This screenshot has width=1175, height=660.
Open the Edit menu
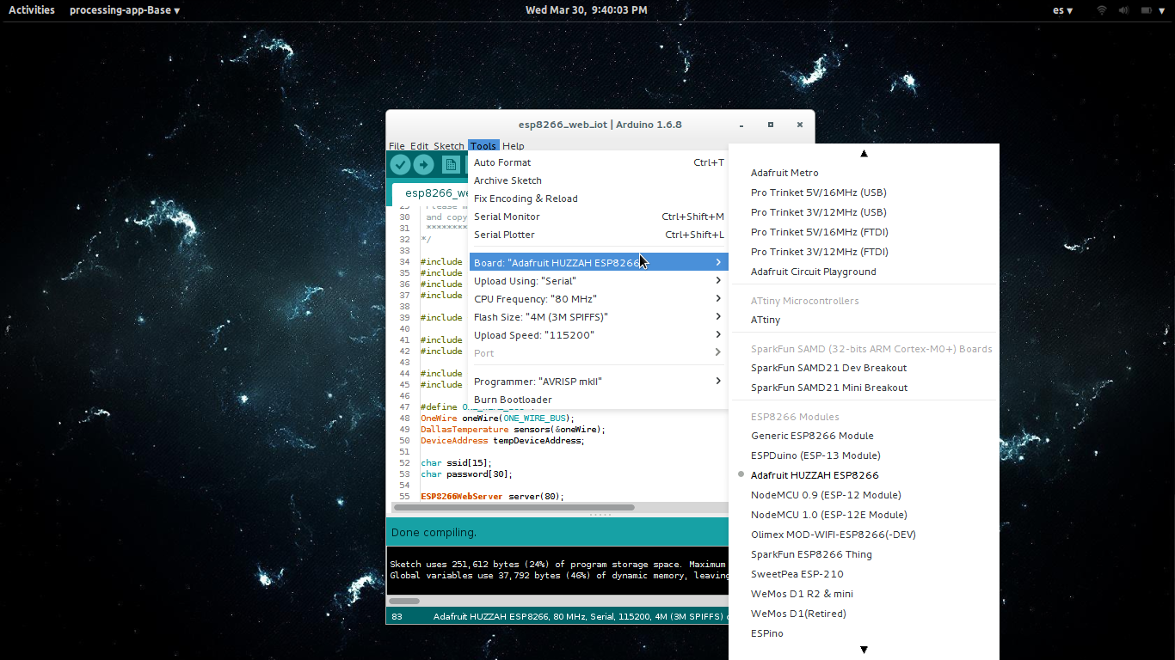pos(419,146)
